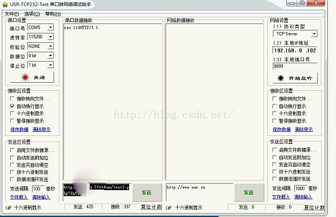Click network 复位计数 reset counter link
The width and height of the screenshot is (336, 217).
314,207
